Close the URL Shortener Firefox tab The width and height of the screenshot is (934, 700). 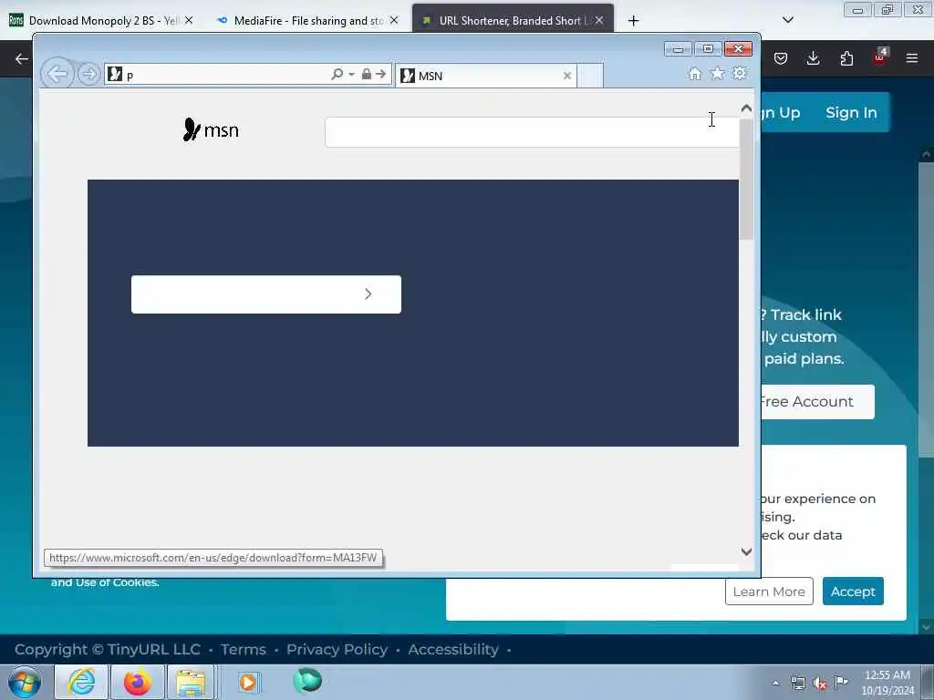(x=599, y=20)
